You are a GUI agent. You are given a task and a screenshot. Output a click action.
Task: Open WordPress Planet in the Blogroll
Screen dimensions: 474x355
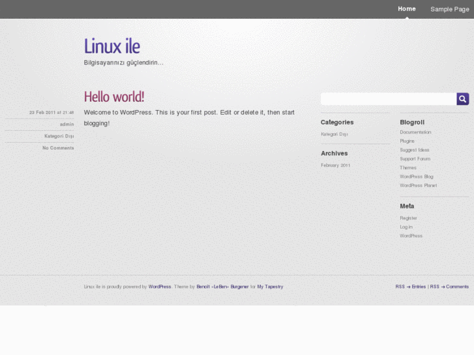point(419,185)
